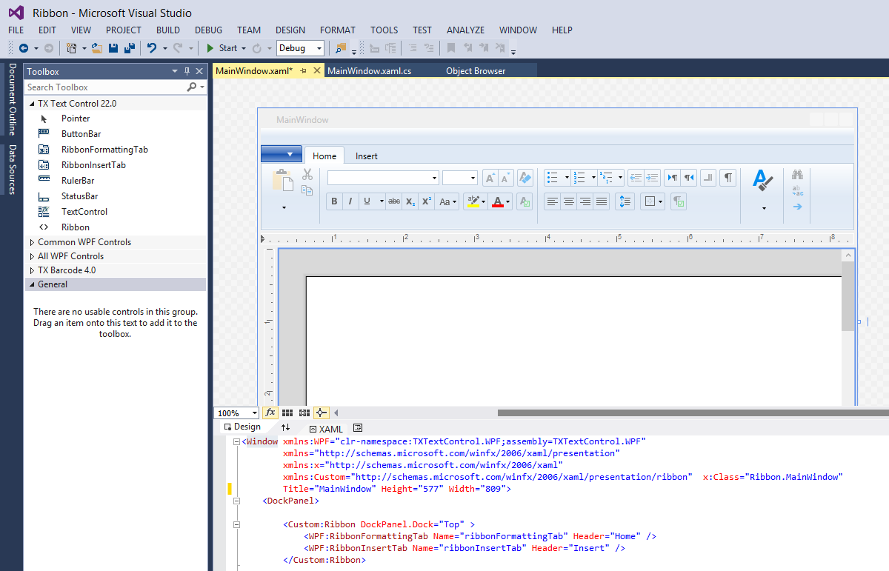Viewport: 889px width, 571px height.
Task: Click the Grow Font icon
Action: (490, 178)
